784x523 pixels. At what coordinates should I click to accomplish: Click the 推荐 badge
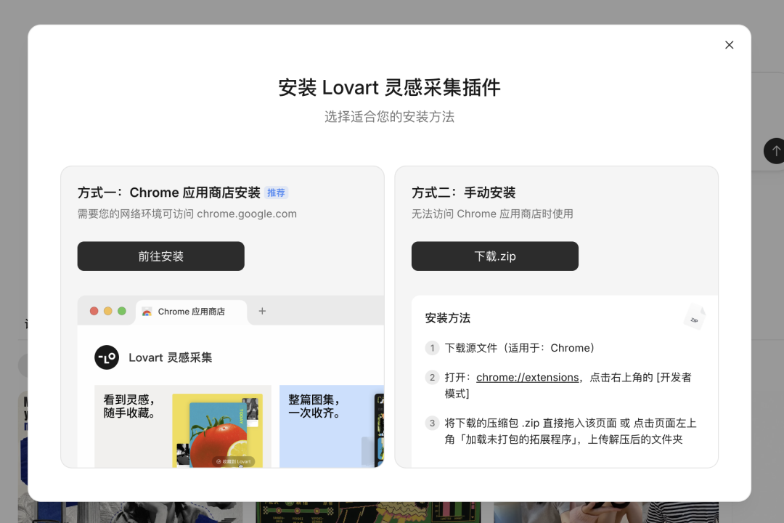(276, 192)
